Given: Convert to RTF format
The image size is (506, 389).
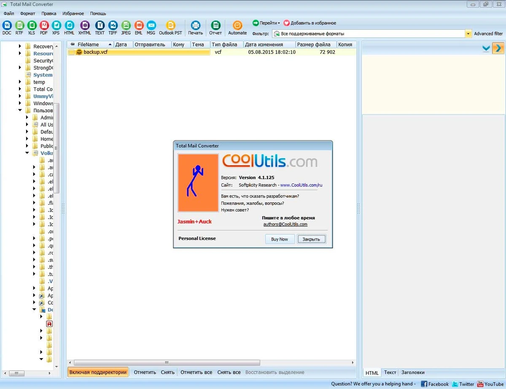Looking at the screenshot, I should point(19,28).
